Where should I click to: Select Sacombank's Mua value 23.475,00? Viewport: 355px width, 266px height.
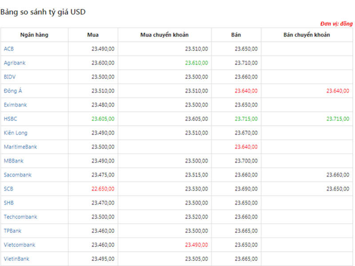pos(103,175)
